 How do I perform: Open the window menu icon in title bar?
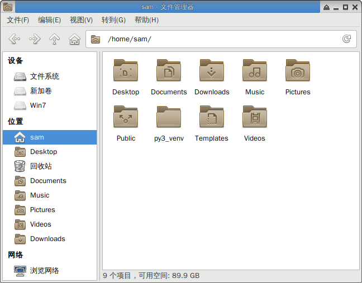click(8, 7)
